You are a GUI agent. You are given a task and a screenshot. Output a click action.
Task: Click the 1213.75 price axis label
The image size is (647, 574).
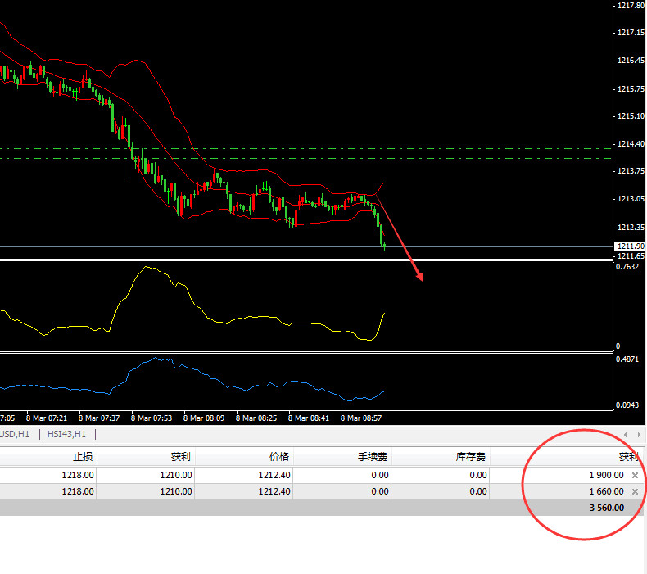(x=631, y=171)
